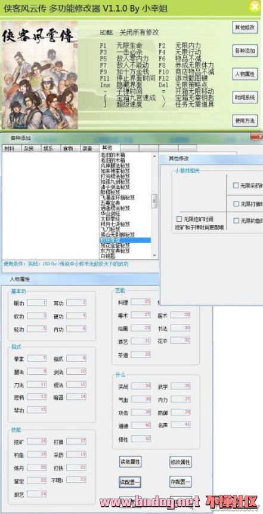263x514 pixels.
Task: Open the 其他修改 panel button
Action: click(x=245, y=28)
